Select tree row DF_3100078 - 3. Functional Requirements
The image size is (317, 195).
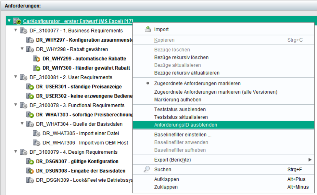[77, 105]
